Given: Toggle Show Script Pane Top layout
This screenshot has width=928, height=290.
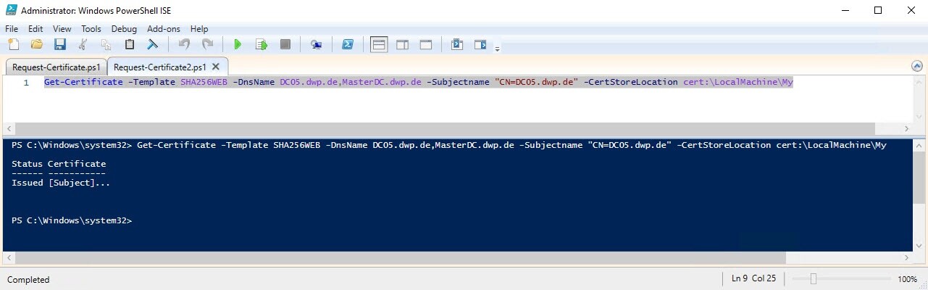Looking at the screenshot, I should (x=378, y=45).
